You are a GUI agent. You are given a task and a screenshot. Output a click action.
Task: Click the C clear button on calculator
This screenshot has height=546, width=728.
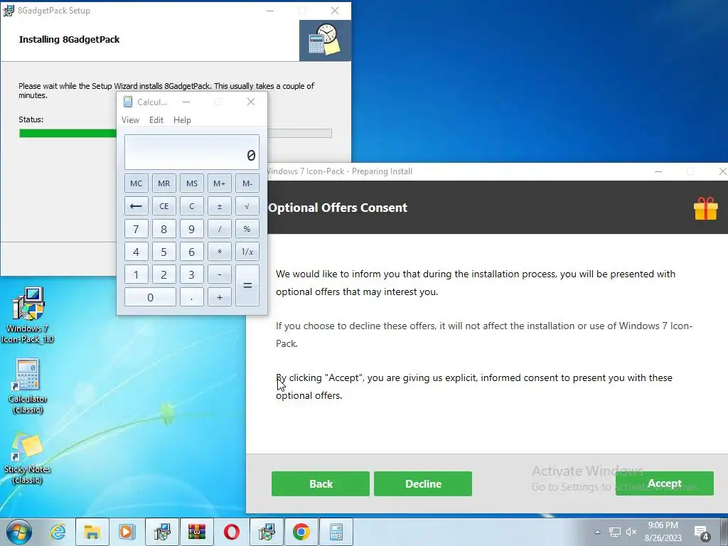pyautogui.click(x=192, y=206)
